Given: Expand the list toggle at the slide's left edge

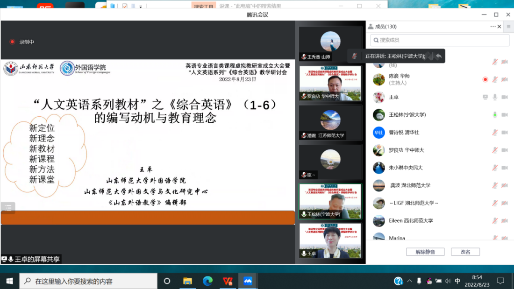Looking at the screenshot, I should pos(8,207).
